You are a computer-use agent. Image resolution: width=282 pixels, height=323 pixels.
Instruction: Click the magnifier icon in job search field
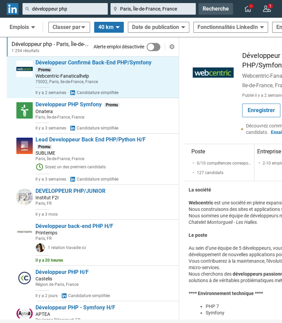27,9
